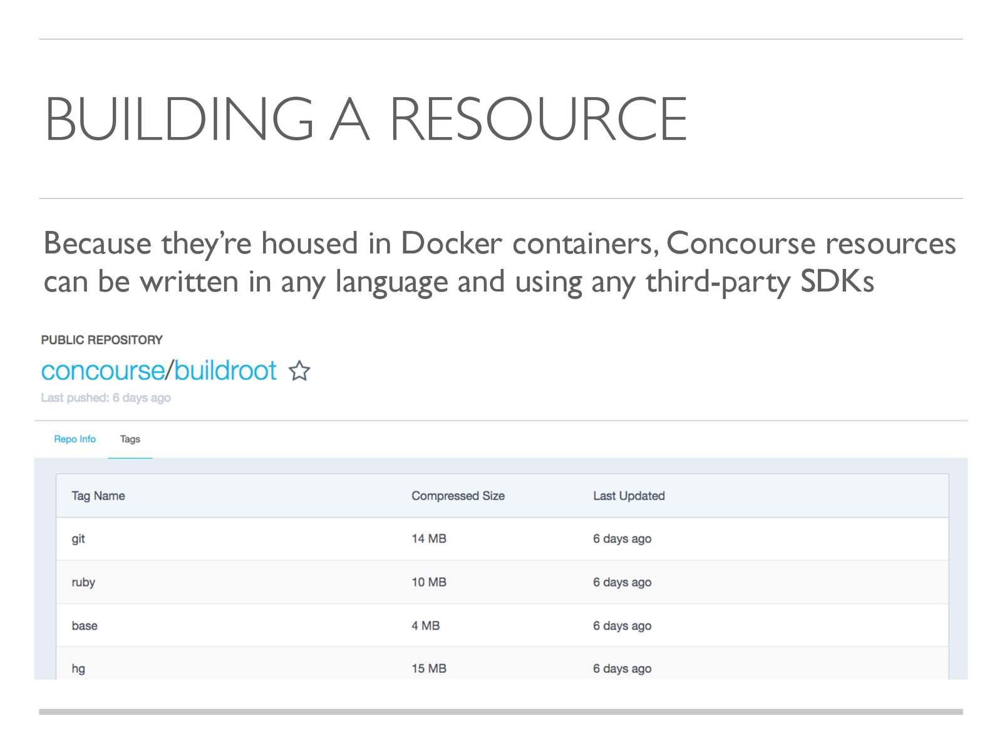Screen dimensions: 1002x751
Task: Click the 'Last pushed: 6 days ago' text
Action: click(x=106, y=398)
